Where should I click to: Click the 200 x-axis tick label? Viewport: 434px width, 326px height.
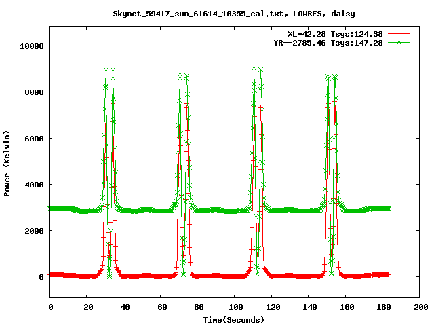pyautogui.click(x=420, y=307)
